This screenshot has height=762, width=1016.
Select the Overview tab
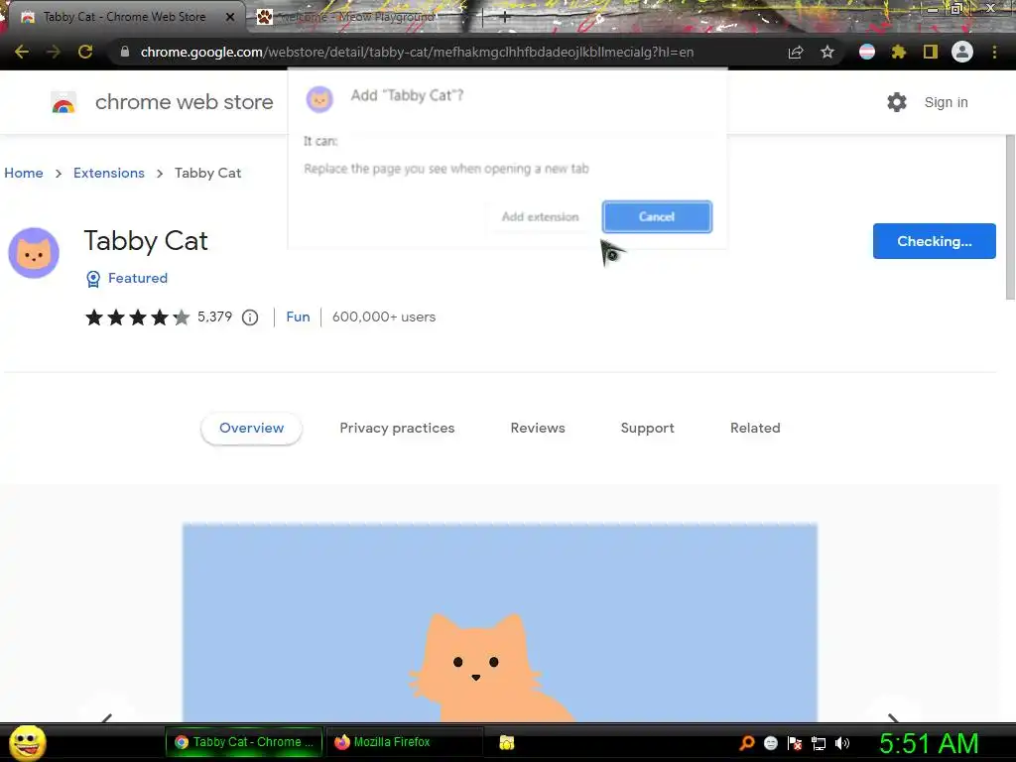251,428
